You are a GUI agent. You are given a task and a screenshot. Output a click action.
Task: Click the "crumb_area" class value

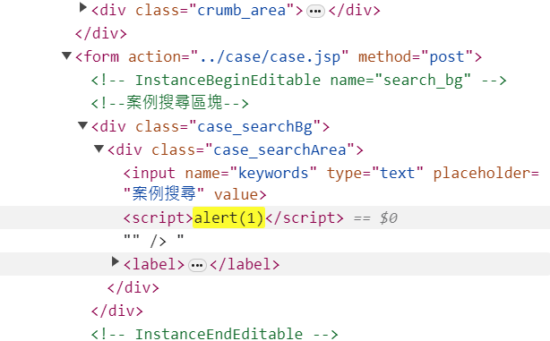[242, 11]
